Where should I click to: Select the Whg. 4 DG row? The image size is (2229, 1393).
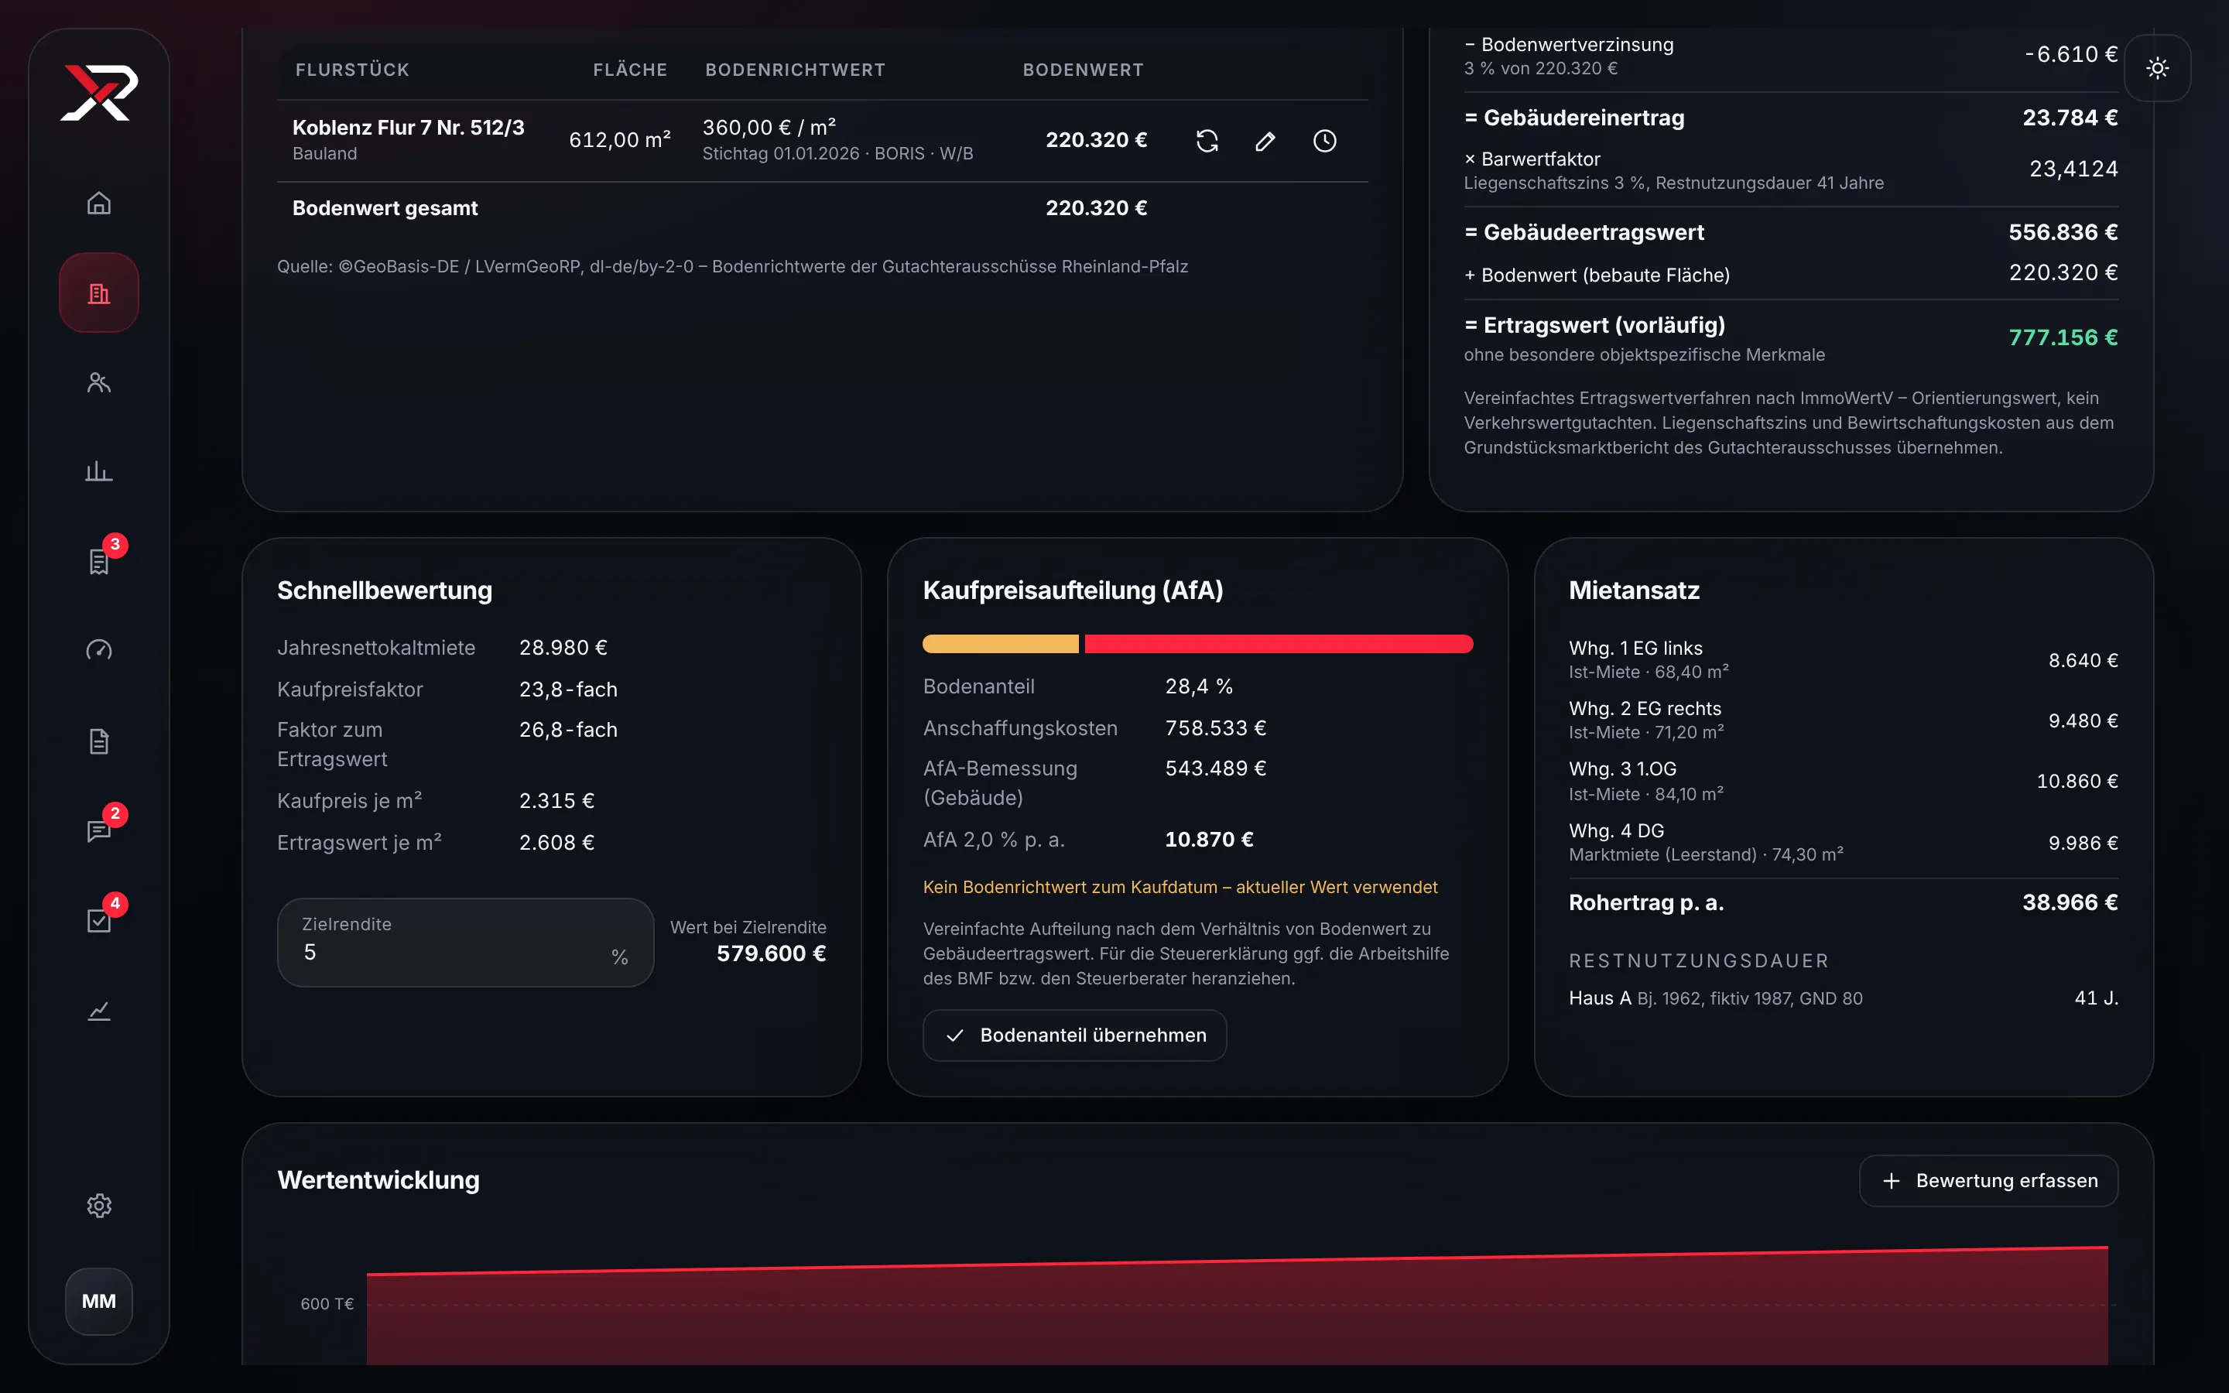(1843, 842)
